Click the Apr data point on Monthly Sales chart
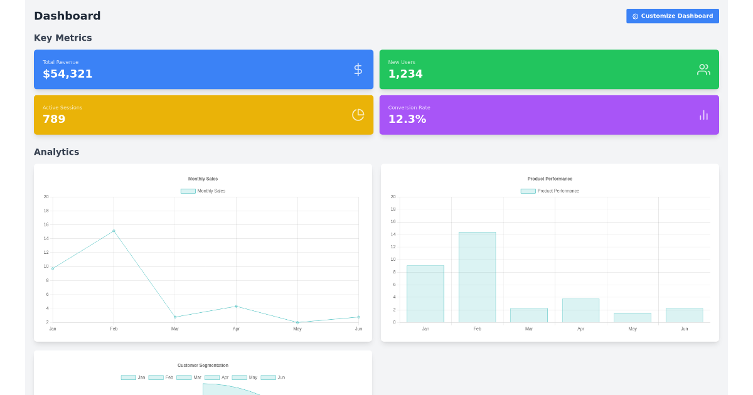 tap(236, 307)
